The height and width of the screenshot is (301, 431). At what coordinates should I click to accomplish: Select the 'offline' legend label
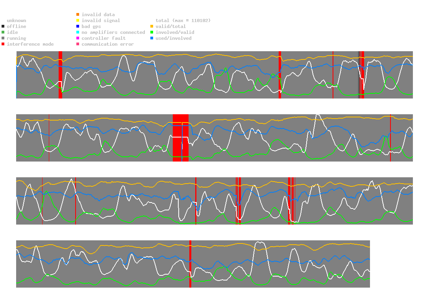click(x=17, y=26)
